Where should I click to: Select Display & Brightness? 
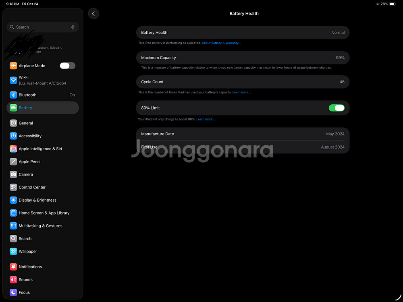coord(37,200)
